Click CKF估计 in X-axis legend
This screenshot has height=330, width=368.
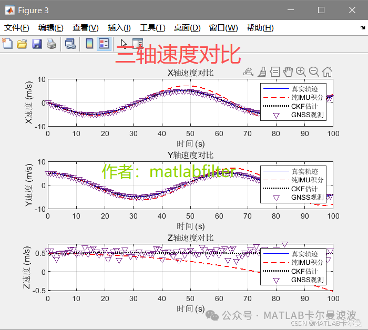[x=304, y=106]
